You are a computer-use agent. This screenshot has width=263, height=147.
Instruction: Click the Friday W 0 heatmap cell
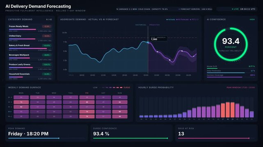pyautogui.click(x=87, y=111)
